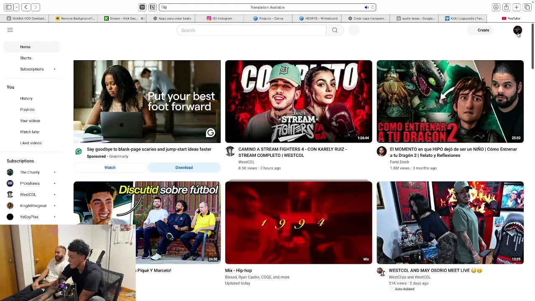The width and height of the screenshot is (535, 301).
Task: Open Liked videos in the sidebar
Action: (32, 143)
